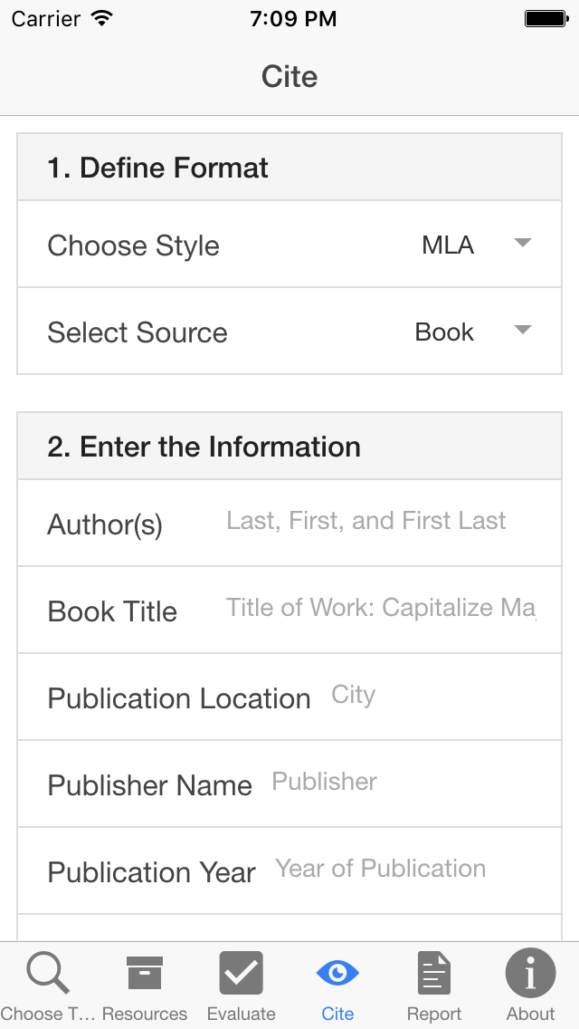Tap the battery icon in status bar
The height and width of the screenshot is (1029, 579).
546,19
